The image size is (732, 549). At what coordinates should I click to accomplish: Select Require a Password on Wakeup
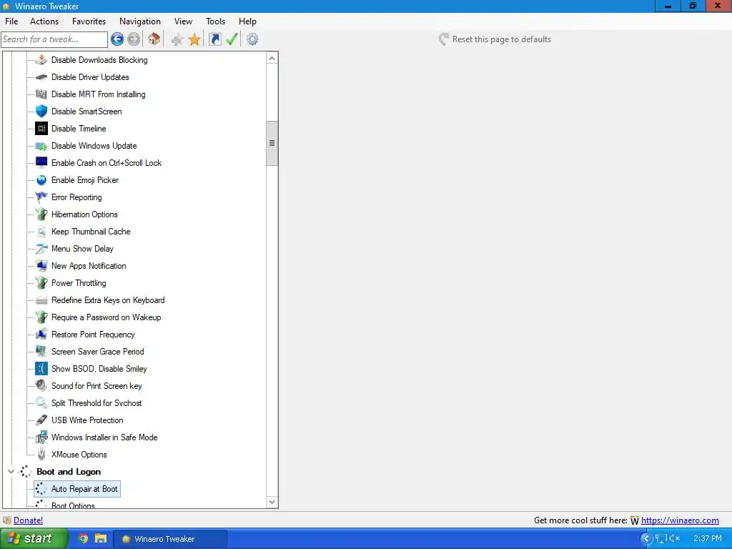point(107,317)
